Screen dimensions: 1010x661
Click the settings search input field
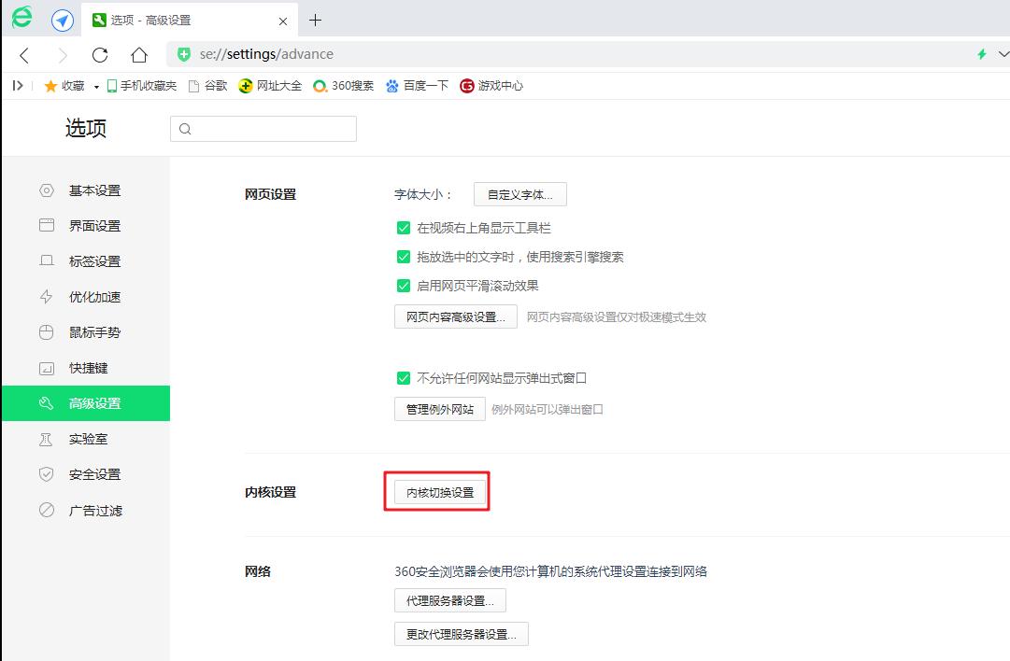tap(262, 128)
